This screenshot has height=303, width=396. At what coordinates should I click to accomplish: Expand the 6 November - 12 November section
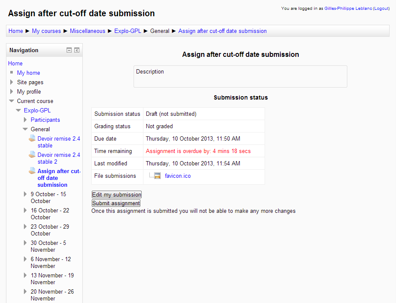[x=25, y=259]
